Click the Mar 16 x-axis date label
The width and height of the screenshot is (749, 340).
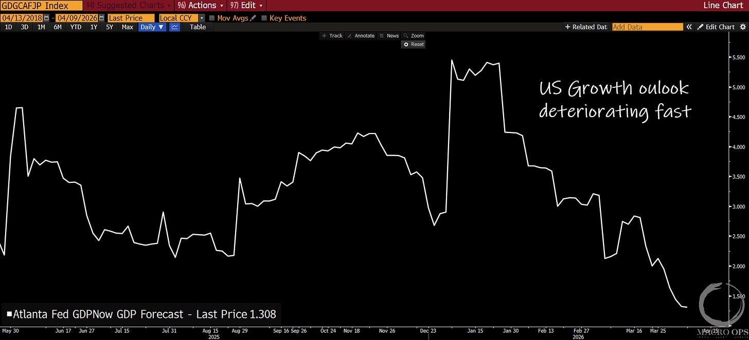click(634, 331)
